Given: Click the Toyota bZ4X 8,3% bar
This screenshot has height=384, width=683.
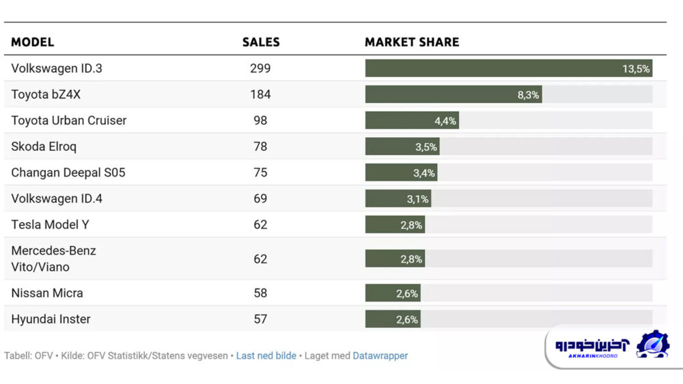Looking at the screenshot, I should pyautogui.click(x=453, y=94).
